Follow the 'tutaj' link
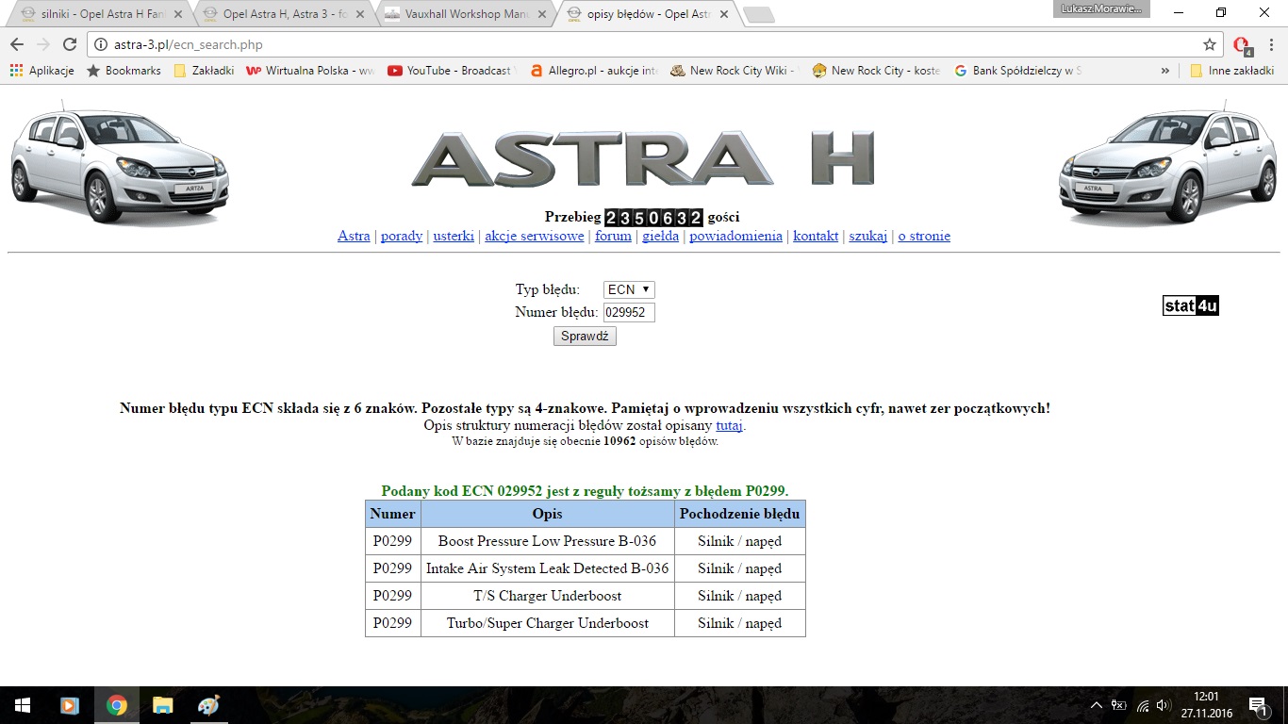Image resolution: width=1288 pixels, height=724 pixels. click(729, 425)
